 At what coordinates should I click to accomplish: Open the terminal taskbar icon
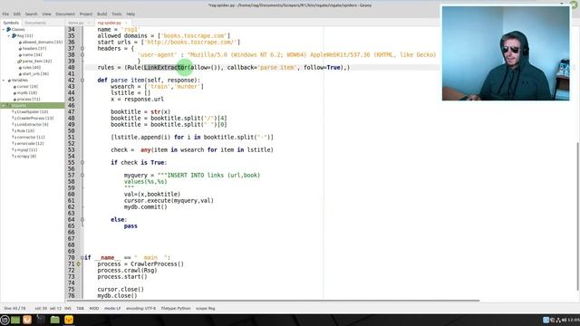[41, 320]
